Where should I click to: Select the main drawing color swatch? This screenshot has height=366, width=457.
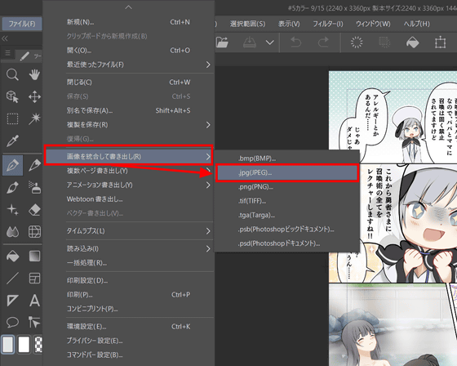point(8,344)
